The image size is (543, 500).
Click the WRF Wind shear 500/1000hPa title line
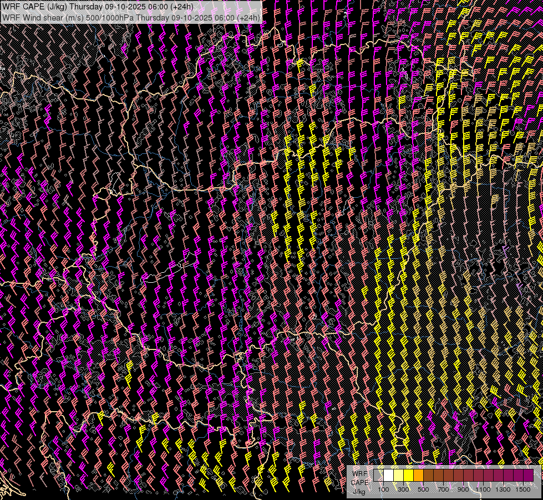pos(131,17)
